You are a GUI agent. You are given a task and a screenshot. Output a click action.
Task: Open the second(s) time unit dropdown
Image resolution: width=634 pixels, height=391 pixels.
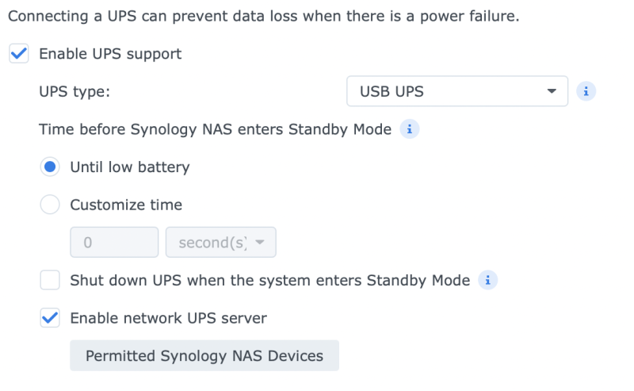(221, 242)
